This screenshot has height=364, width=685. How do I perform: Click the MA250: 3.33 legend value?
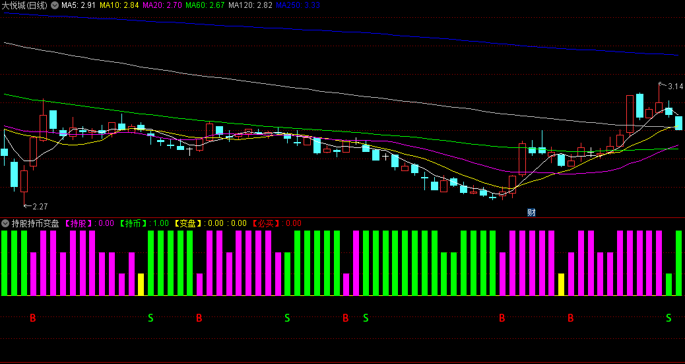(298, 6)
